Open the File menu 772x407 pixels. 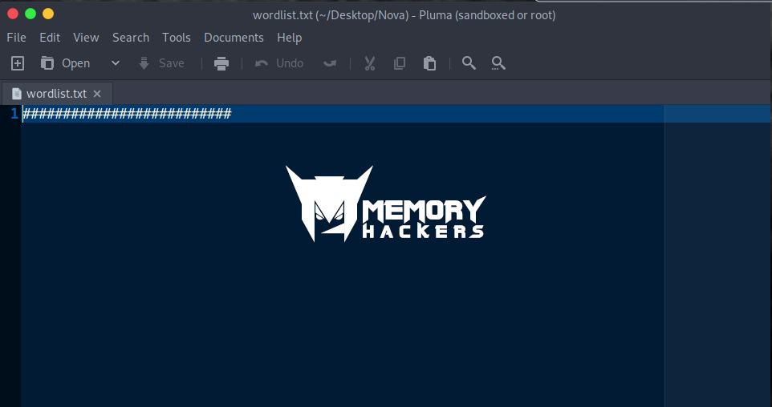tap(16, 38)
